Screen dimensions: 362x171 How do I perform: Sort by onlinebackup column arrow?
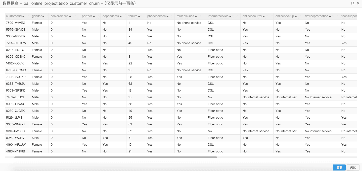click(x=296, y=16)
